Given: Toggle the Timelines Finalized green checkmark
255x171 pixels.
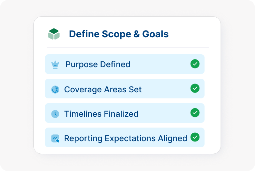Looking at the screenshot, I should pyautogui.click(x=195, y=113).
